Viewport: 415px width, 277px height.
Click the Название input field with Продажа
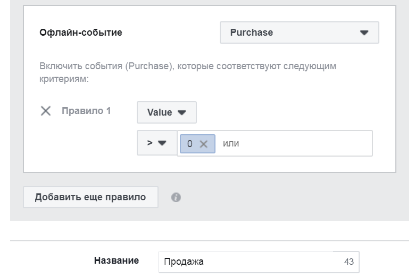pyautogui.click(x=259, y=262)
